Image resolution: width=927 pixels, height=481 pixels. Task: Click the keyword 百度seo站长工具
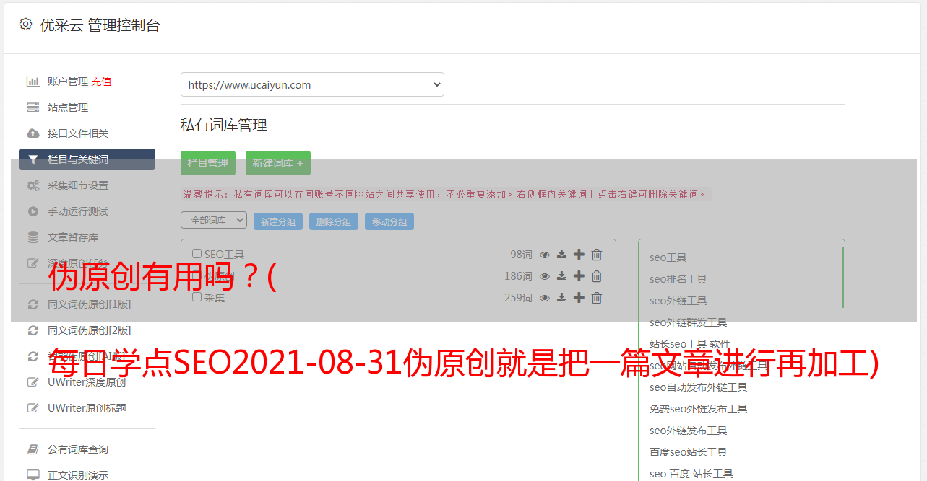click(688, 452)
